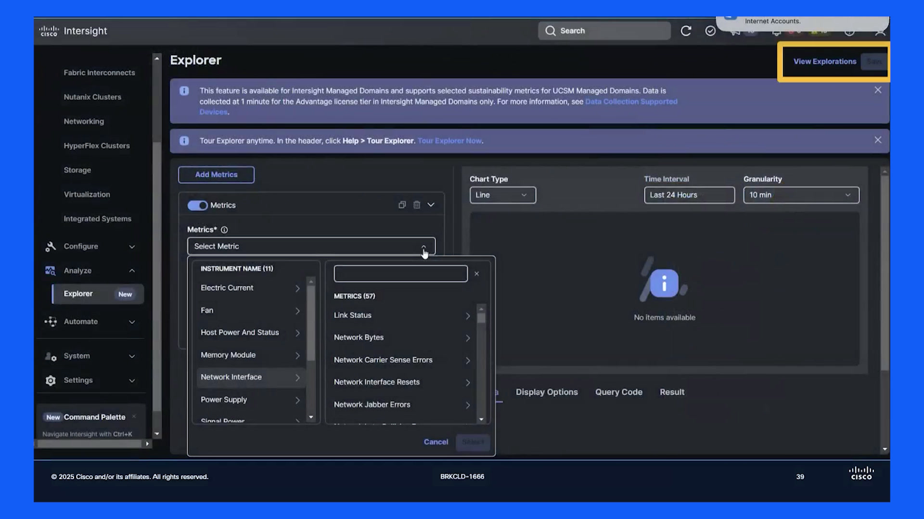Open the Tour Explorer Now link
Screen dimensions: 924x519
(450, 141)
